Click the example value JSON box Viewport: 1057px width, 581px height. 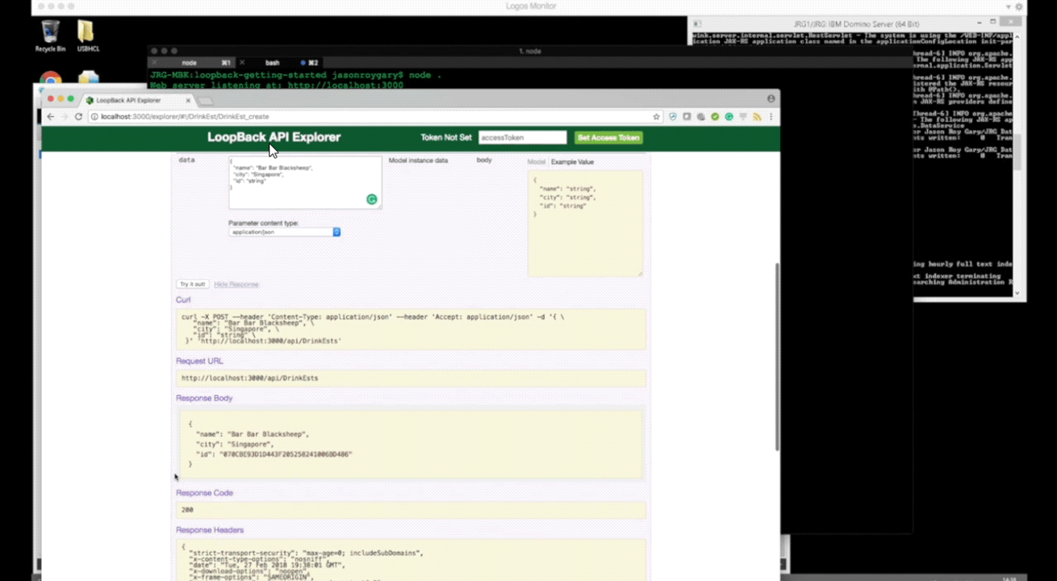(x=585, y=224)
